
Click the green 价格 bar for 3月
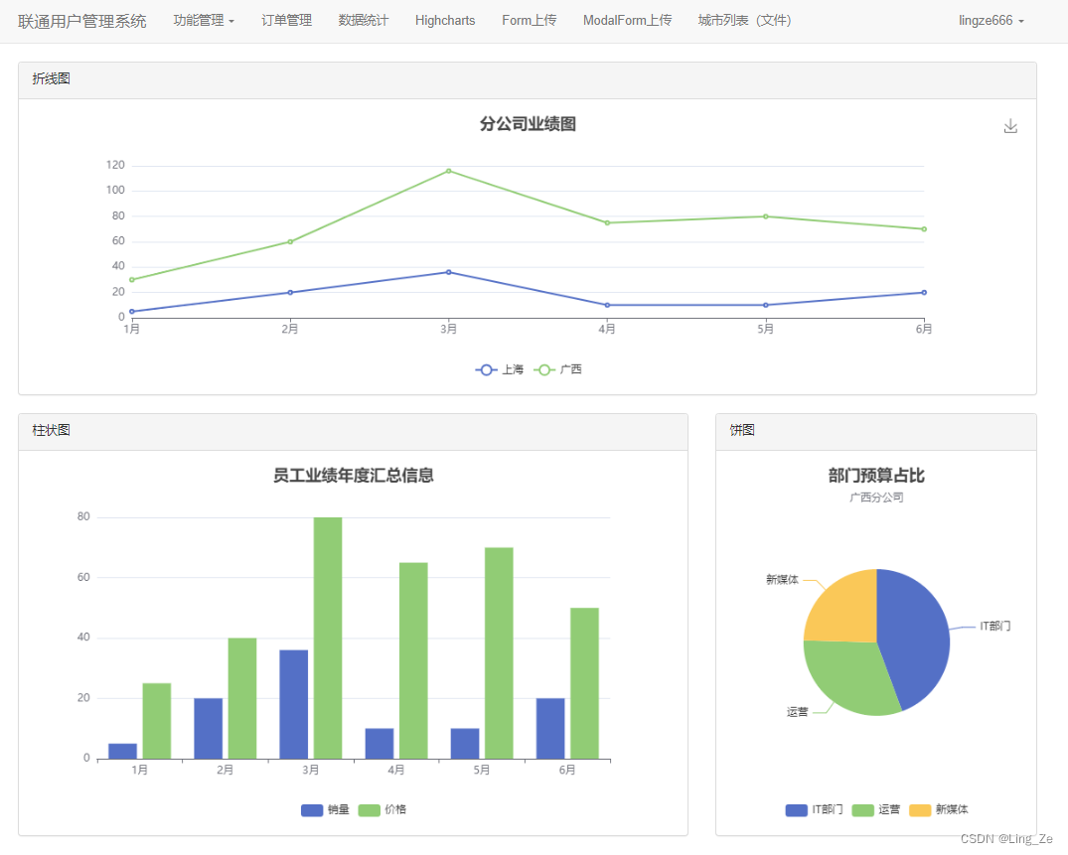(328, 638)
